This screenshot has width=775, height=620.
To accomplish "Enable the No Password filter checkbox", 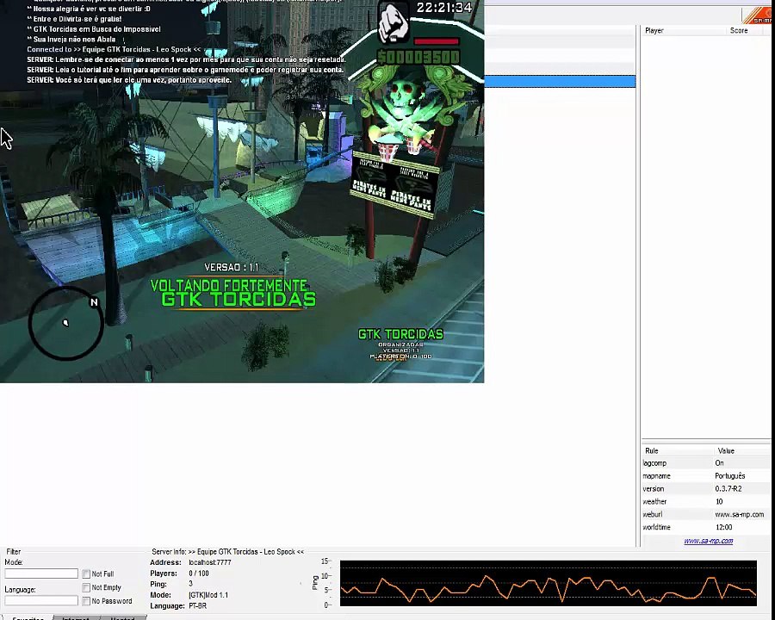I will (x=86, y=601).
